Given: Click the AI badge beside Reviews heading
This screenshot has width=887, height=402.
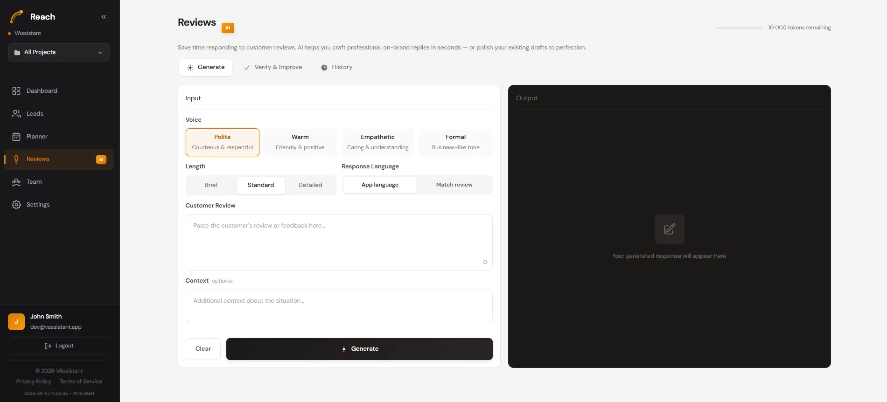Looking at the screenshot, I should click(x=228, y=28).
